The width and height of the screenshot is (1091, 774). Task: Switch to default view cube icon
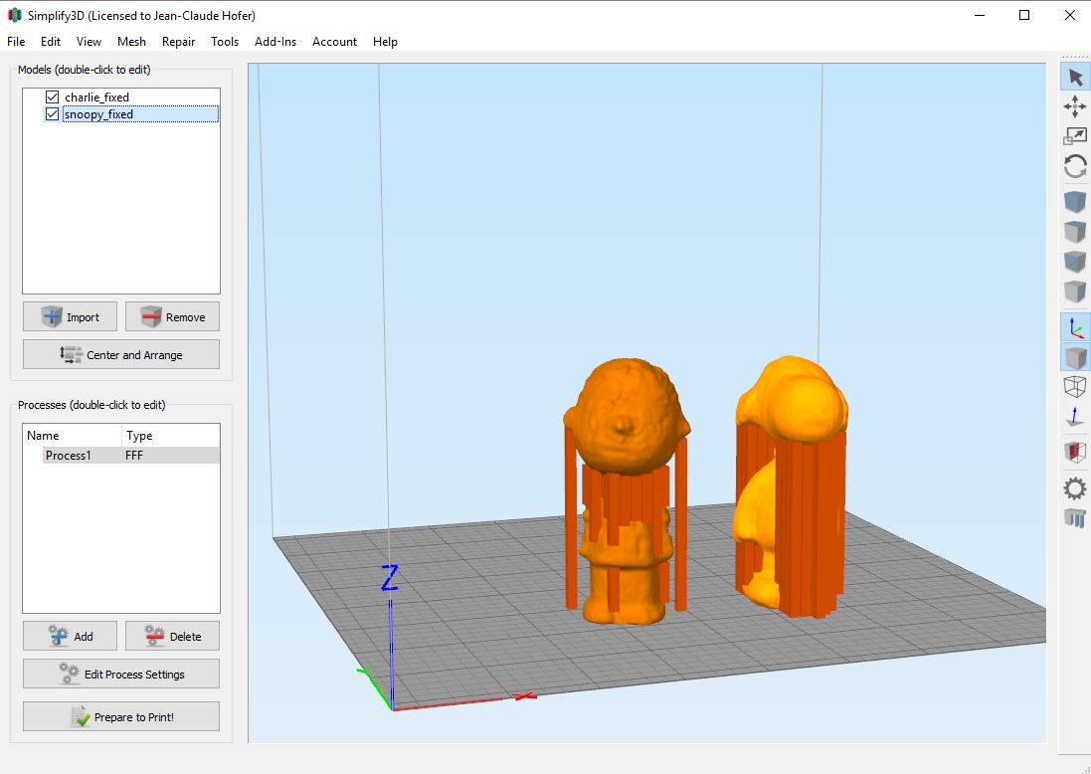(1075, 202)
